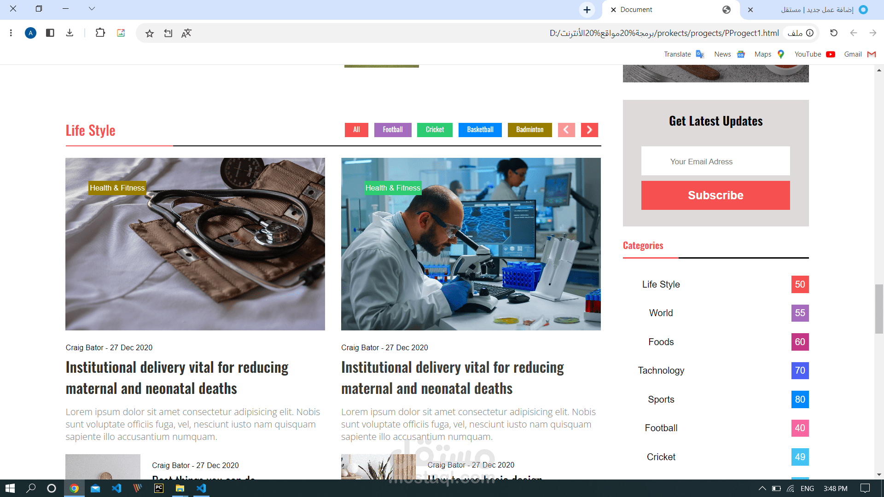Click the 70 badge next to Tachnology
884x497 pixels.
click(x=800, y=370)
